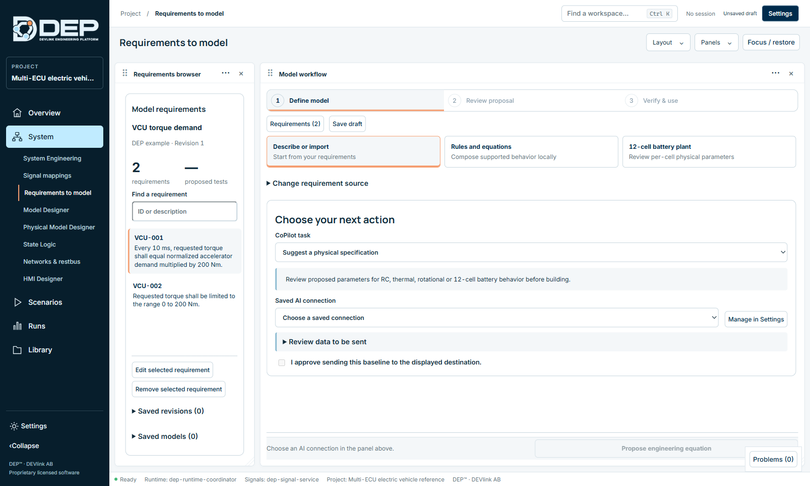Open Settings gear icon in sidebar

(14, 426)
